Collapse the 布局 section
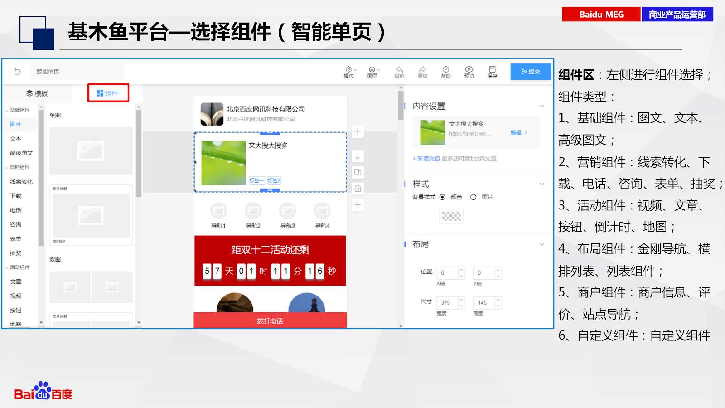 tap(542, 244)
